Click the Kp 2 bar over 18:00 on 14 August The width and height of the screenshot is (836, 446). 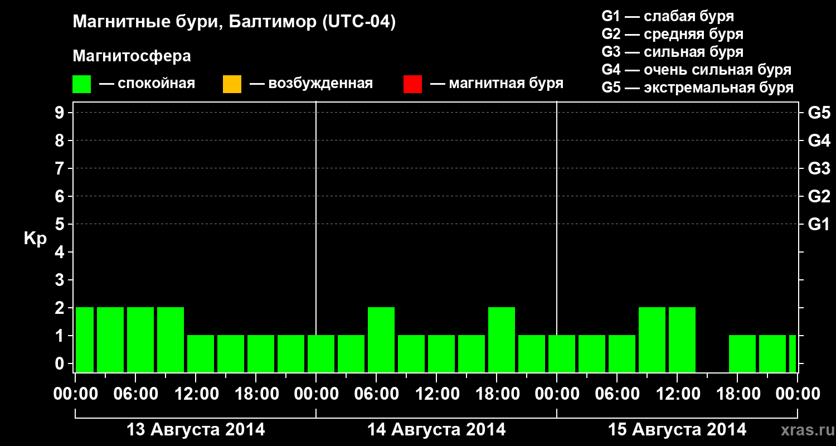pyautogui.click(x=502, y=340)
